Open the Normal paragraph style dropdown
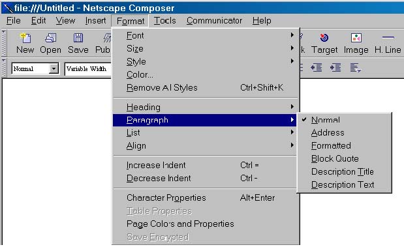Viewport: 404px width, 247px height. coord(54,68)
